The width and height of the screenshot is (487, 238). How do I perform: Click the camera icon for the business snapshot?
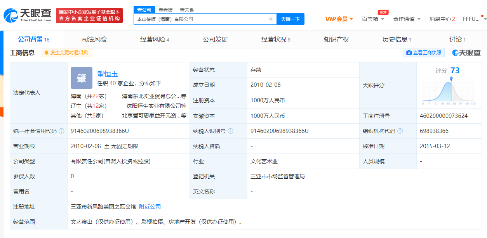pos(409,53)
